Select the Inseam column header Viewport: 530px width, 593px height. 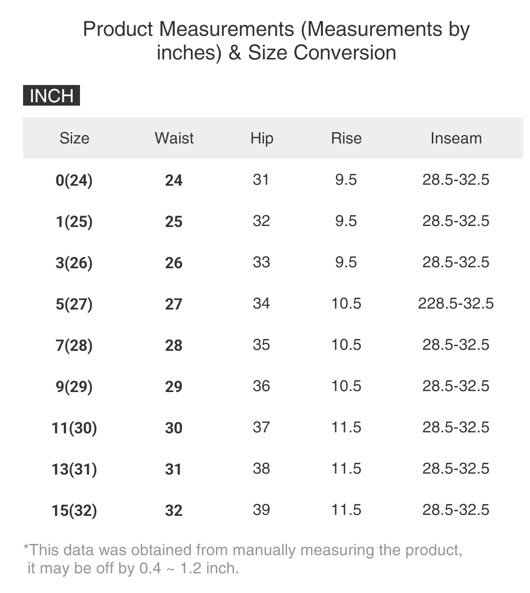tap(456, 138)
